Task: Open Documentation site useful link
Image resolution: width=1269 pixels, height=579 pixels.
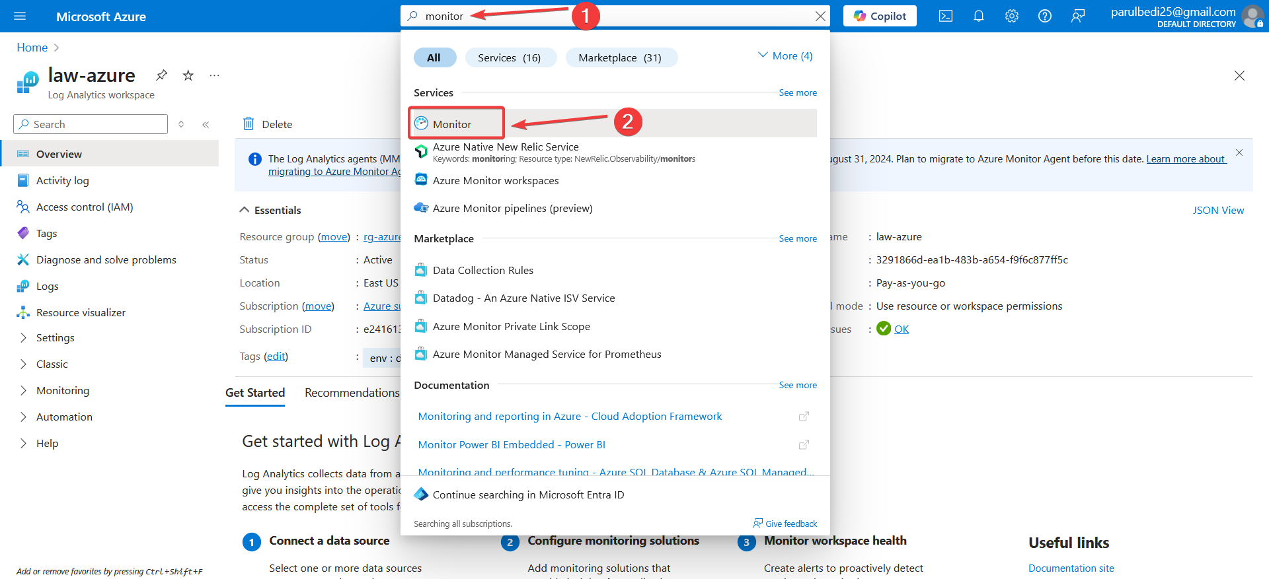Action: [x=1071, y=568]
